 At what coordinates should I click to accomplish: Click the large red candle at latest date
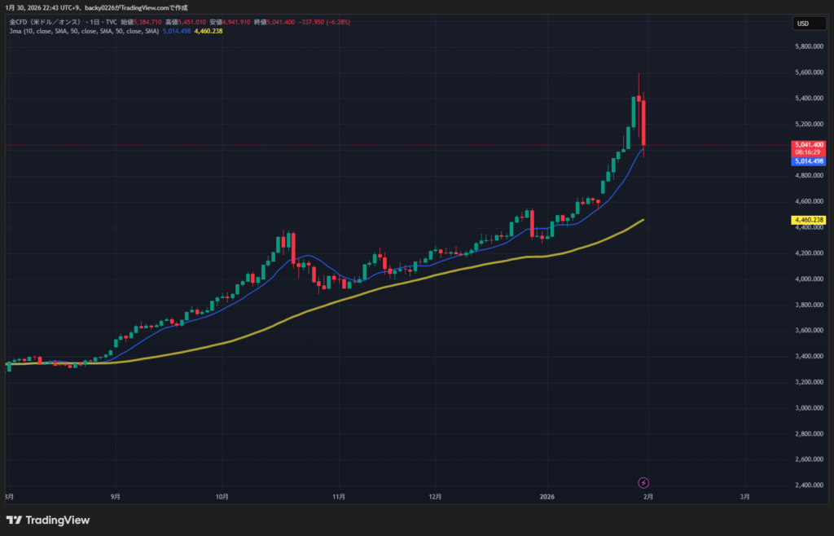644,122
